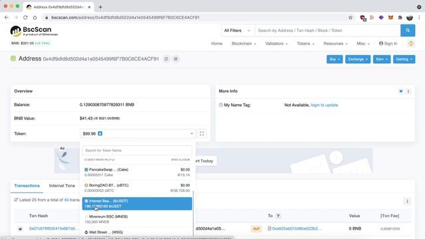Expand the Tokens menu

pyautogui.click(x=305, y=43)
